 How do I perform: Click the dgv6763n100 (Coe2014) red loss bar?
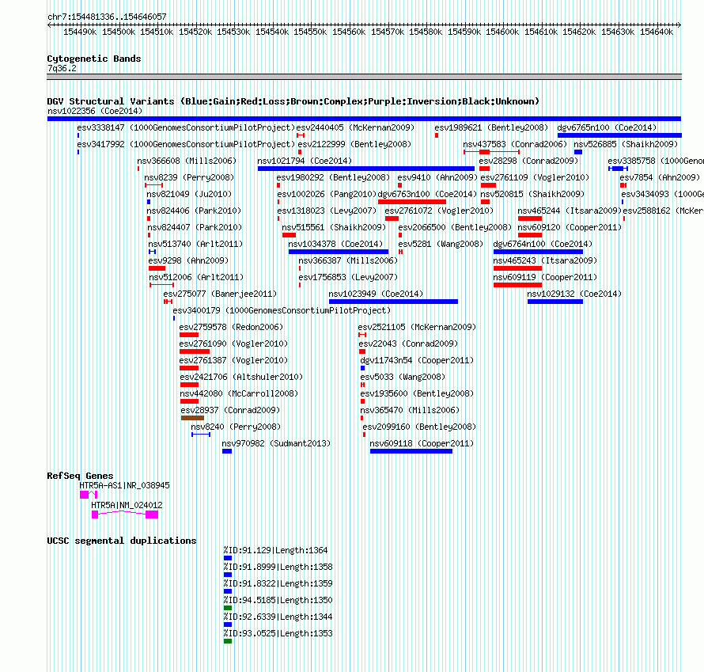point(411,202)
